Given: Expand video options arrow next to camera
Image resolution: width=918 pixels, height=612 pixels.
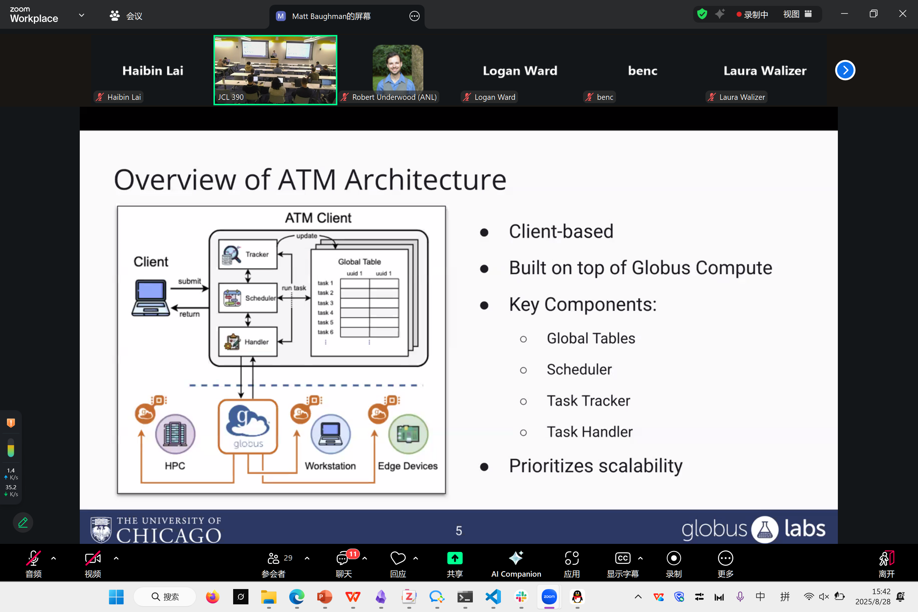Looking at the screenshot, I should coord(116,558).
